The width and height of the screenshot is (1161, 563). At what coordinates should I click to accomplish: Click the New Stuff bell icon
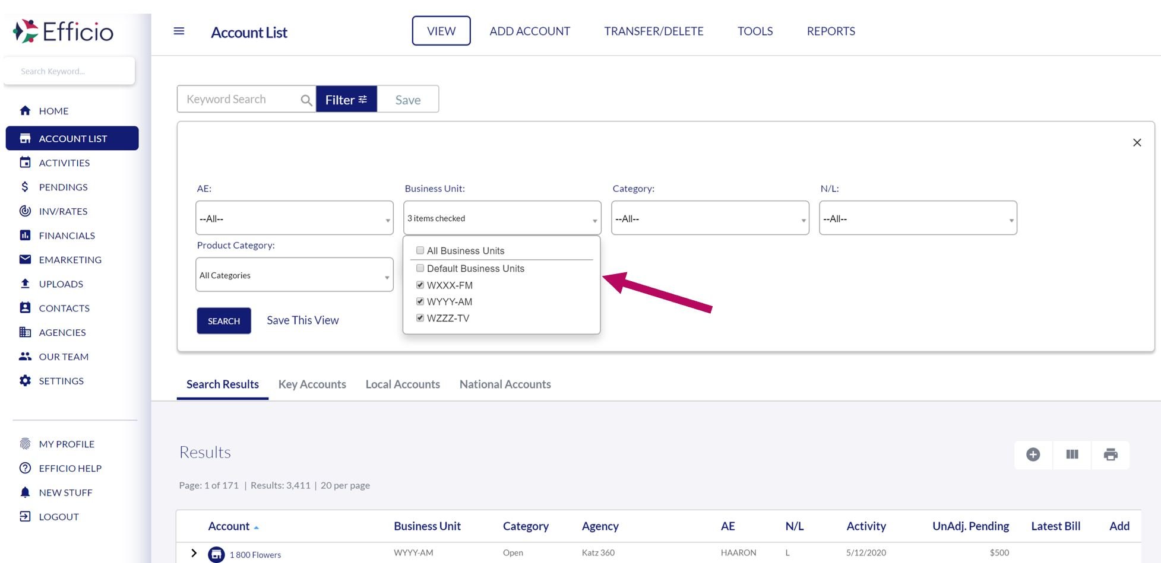point(25,492)
